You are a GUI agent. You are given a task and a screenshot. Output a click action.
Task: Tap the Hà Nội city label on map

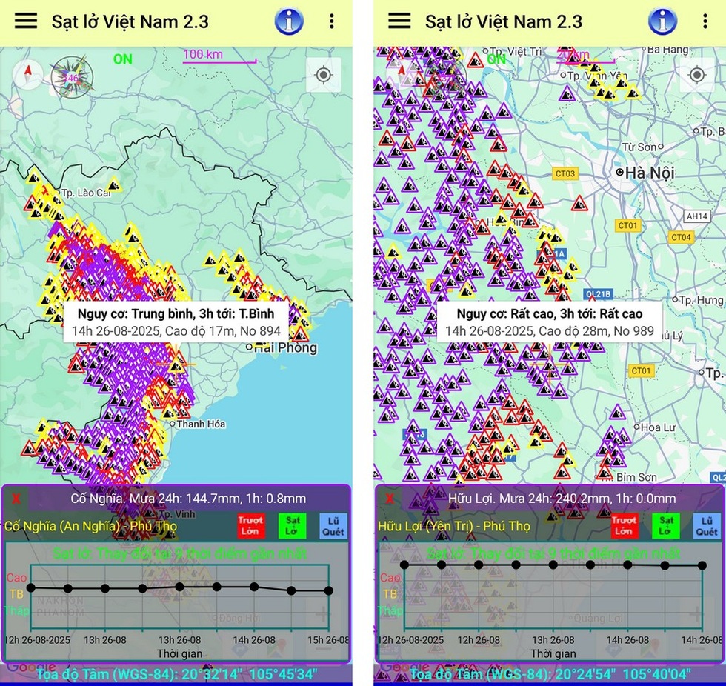[649, 173]
